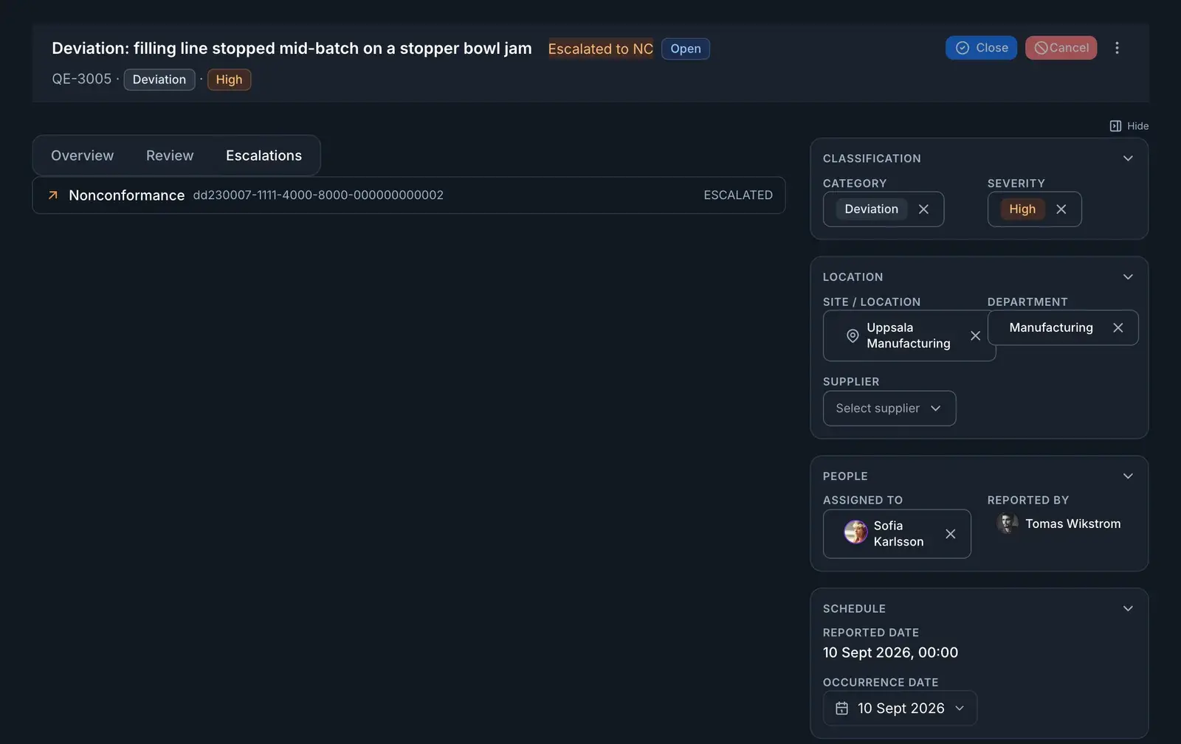
Task: Click the ESCALATED status text
Action: (738, 195)
